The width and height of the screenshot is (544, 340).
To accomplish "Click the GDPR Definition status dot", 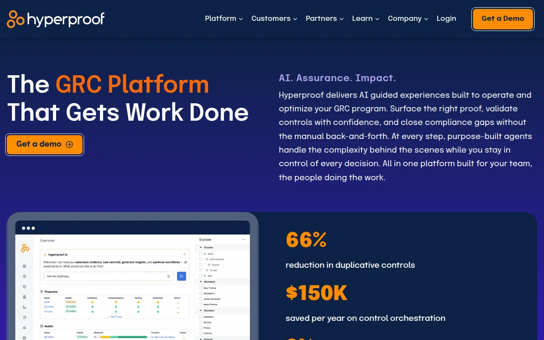I will (93, 302).
